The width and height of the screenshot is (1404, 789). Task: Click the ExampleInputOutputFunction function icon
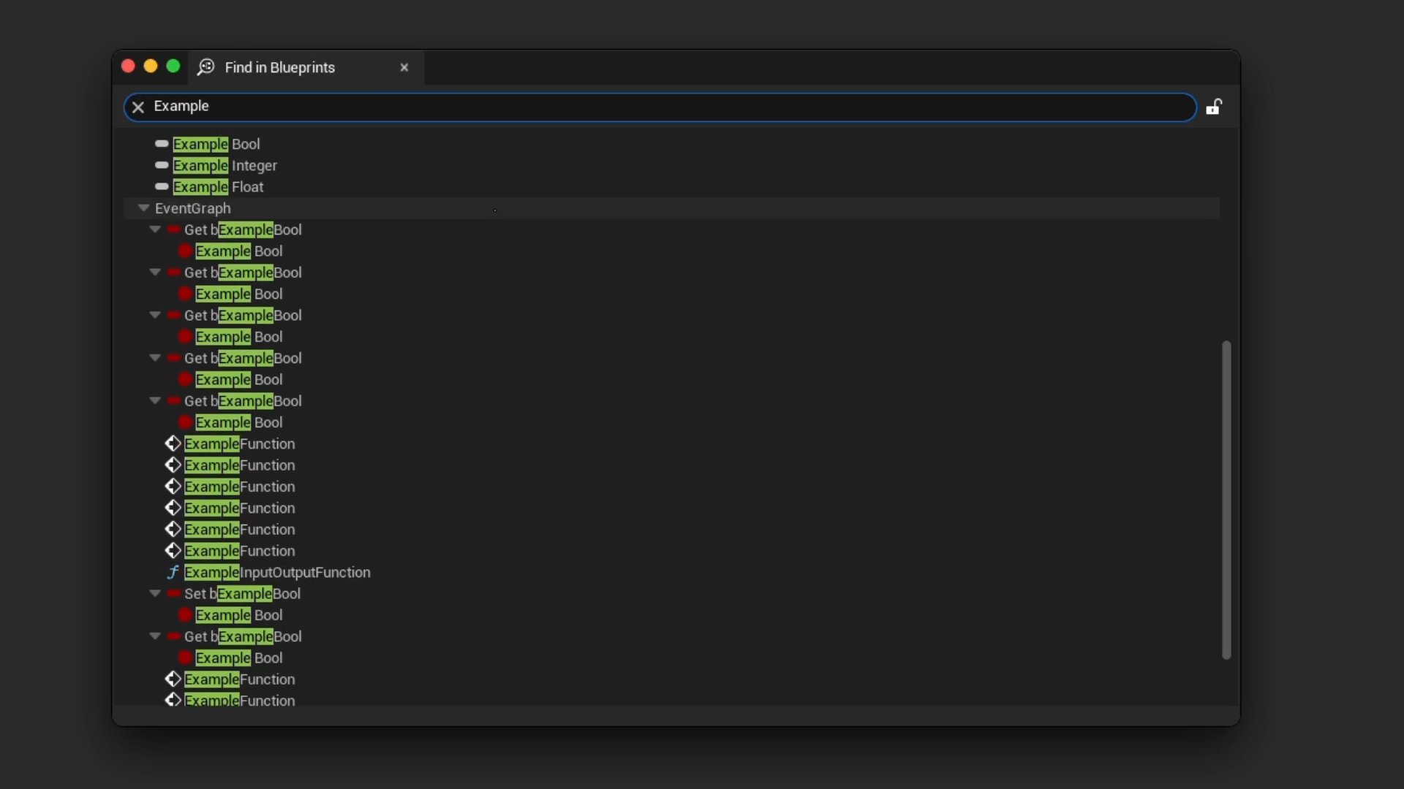pyautogui.click(x=173, y=572)
